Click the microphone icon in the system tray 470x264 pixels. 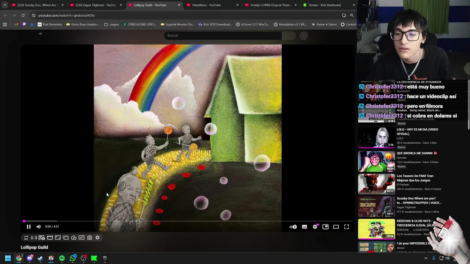coord(434,258)
